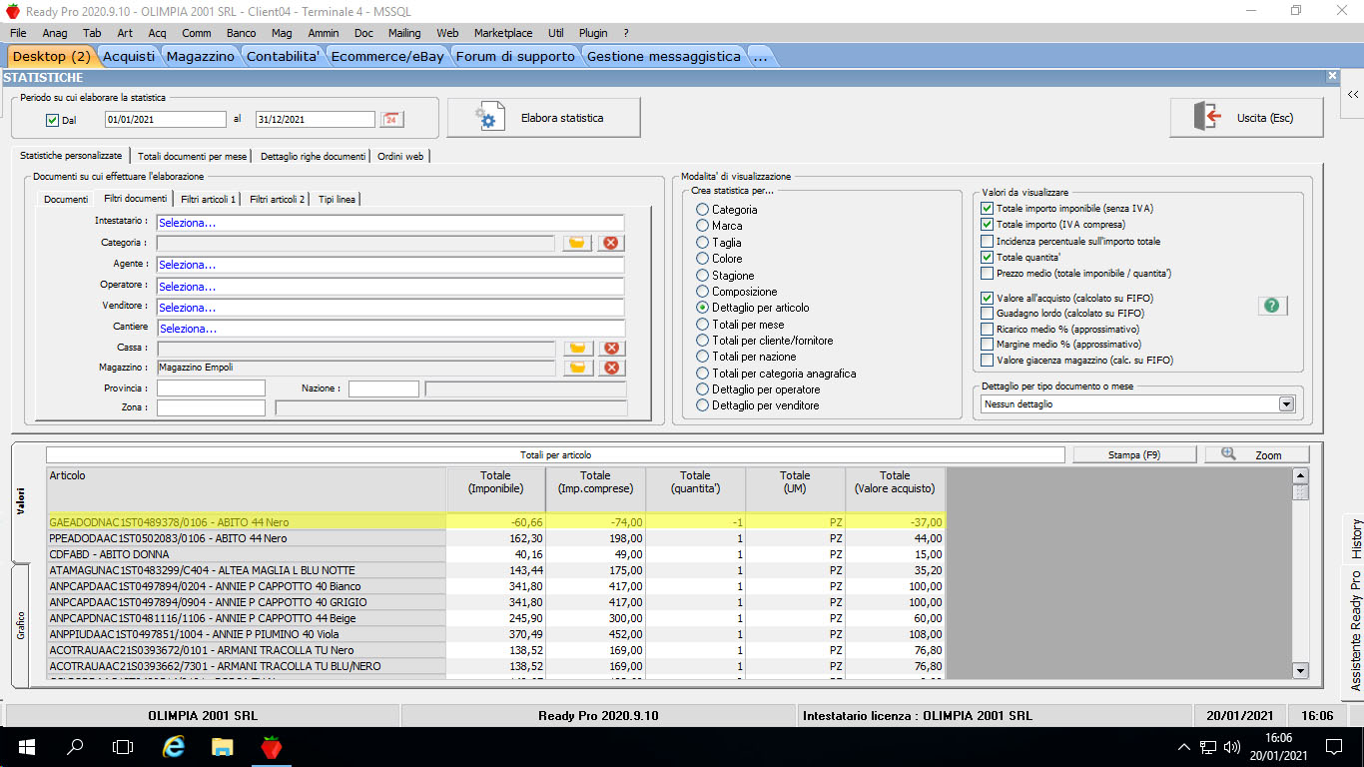Click the Zona code input field
Viewport: 1364px width, 767px height.
(x=211, y=408)
